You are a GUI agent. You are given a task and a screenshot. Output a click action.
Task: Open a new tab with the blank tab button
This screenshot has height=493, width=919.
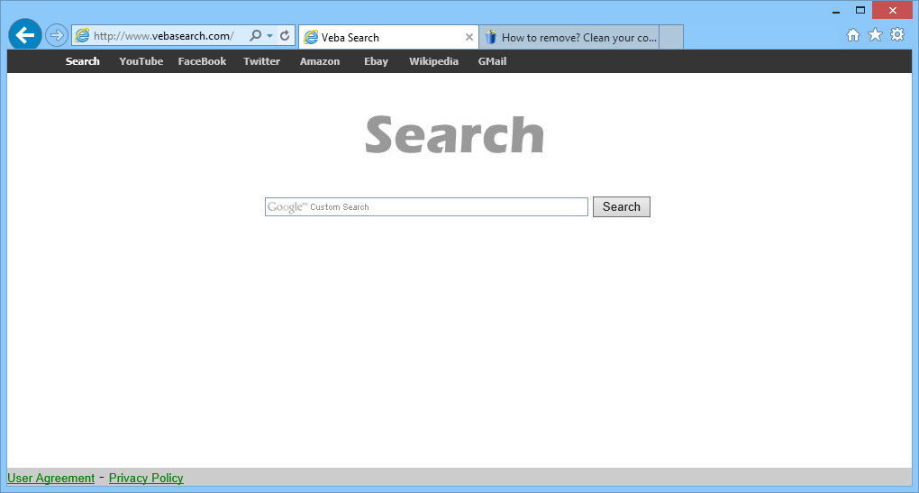click(671, 38)
